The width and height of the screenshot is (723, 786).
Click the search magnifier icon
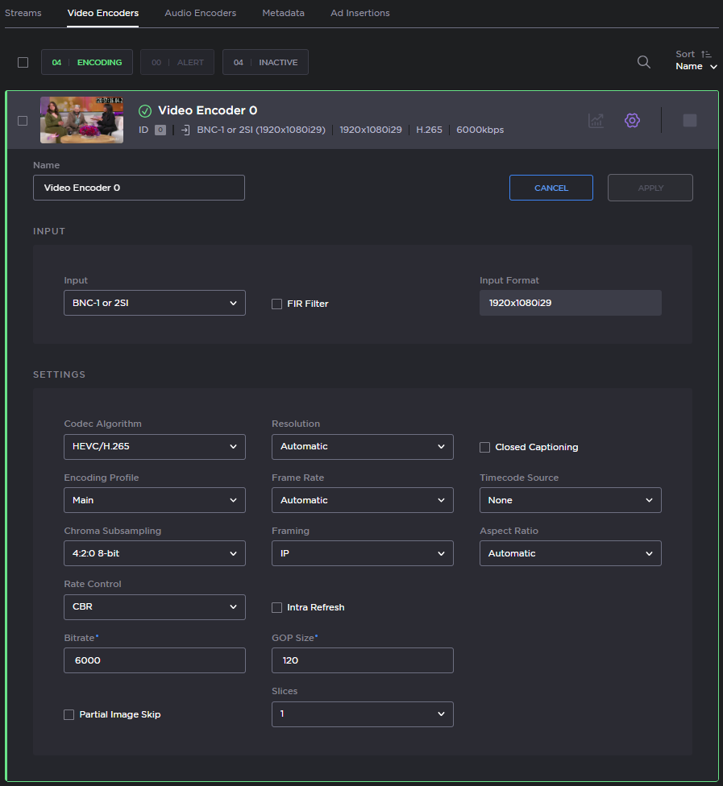click(x=643, y=62)
